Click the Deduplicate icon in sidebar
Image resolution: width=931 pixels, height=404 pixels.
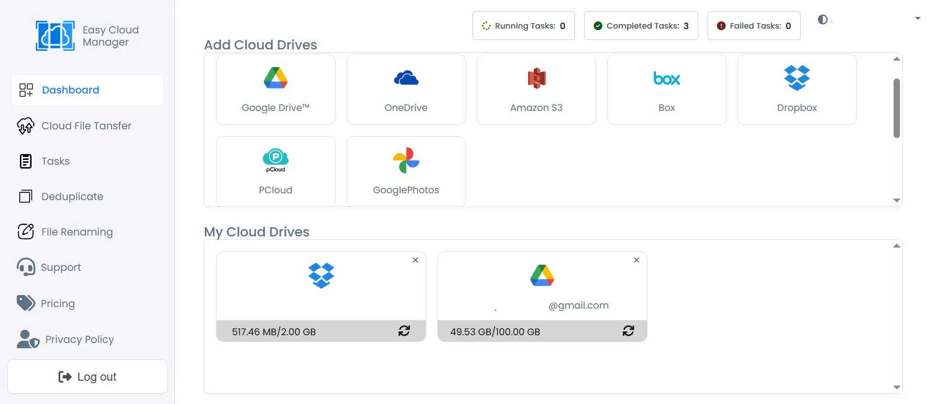coord(26,196)
